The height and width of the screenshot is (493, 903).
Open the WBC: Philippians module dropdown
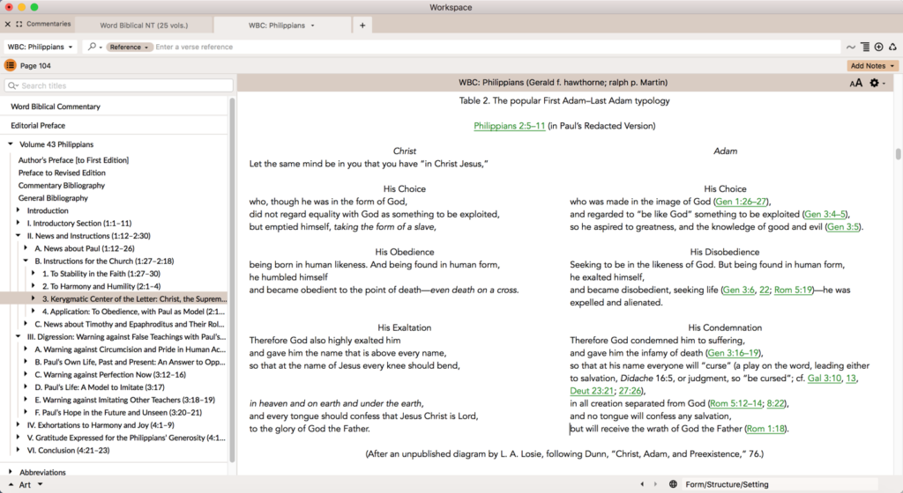41,47
